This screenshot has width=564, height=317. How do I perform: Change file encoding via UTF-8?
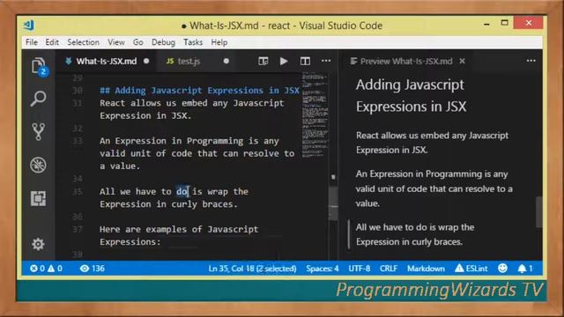click(x=359, y=269)
